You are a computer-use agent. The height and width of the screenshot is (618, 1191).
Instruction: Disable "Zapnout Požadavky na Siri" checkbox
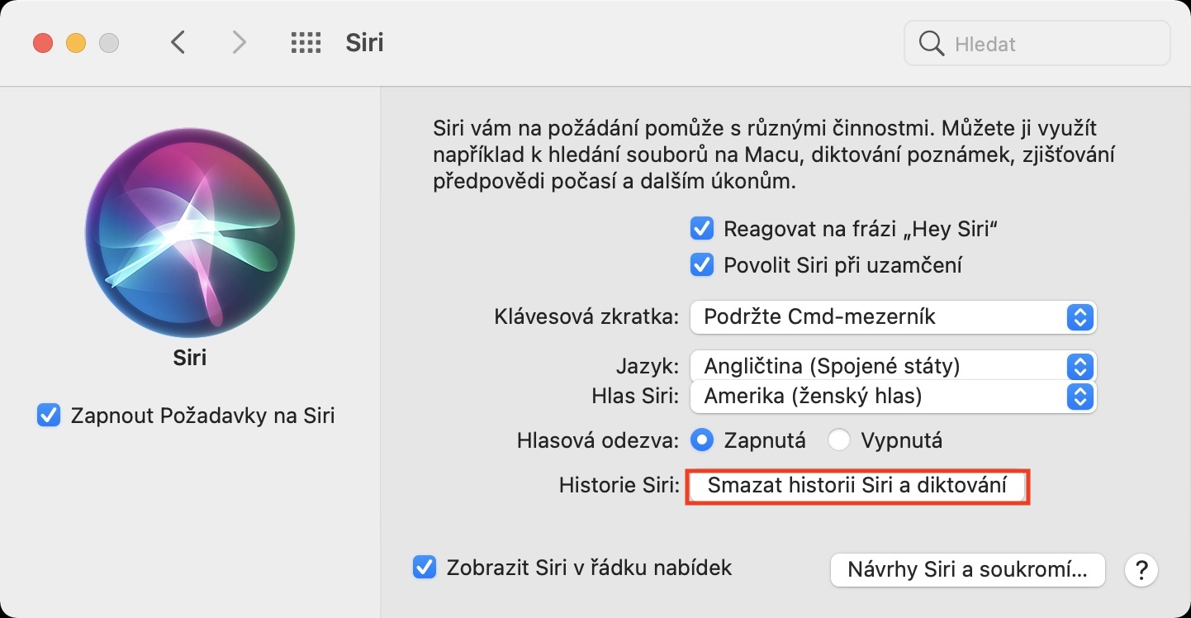point(49,415)
